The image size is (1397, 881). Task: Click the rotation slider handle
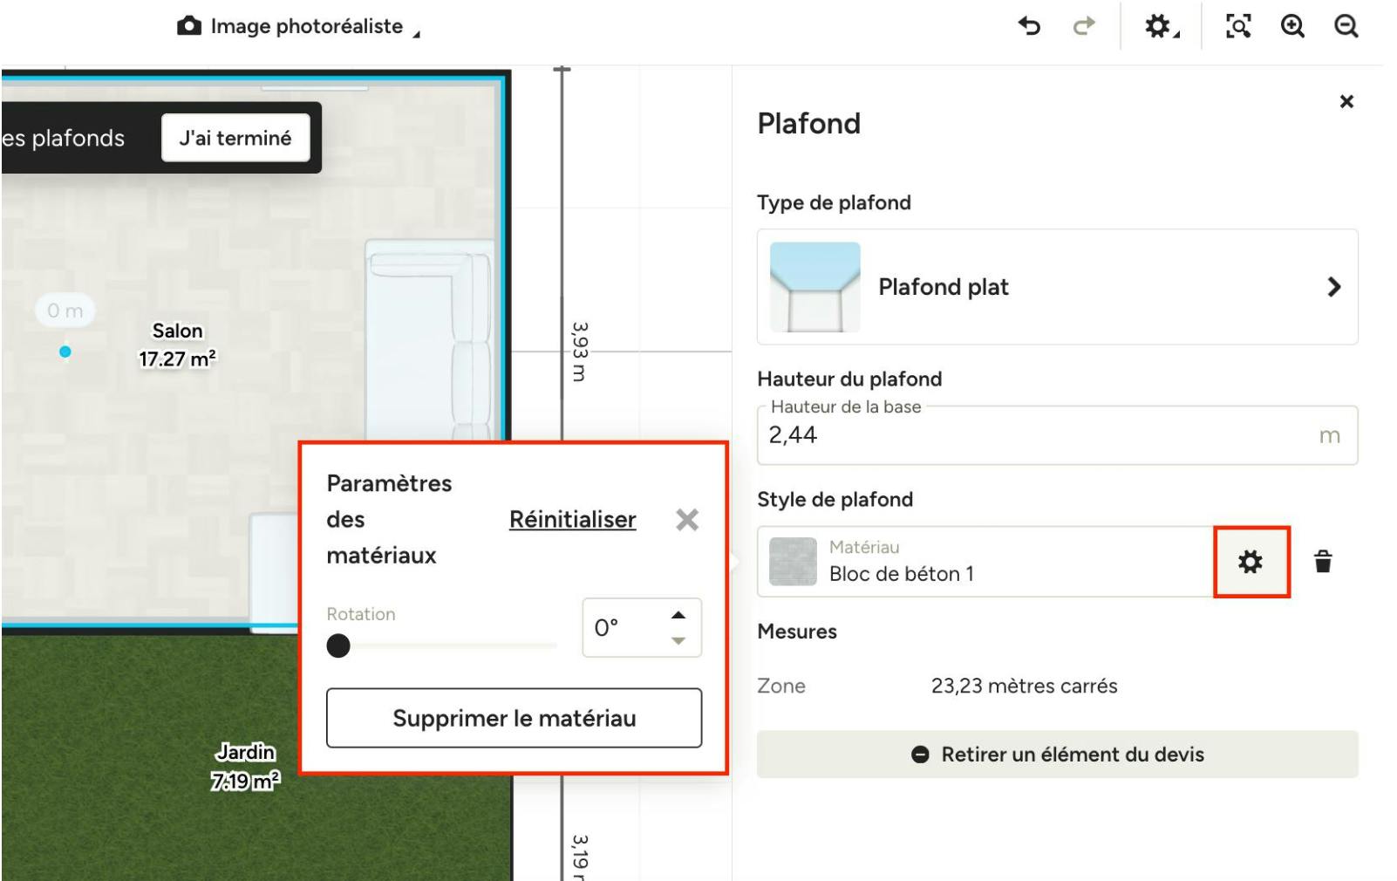click(x=338, y=646)
